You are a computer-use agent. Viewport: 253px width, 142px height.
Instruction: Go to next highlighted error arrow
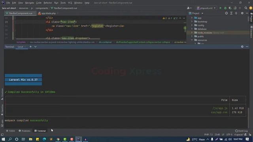coord(184,18)
